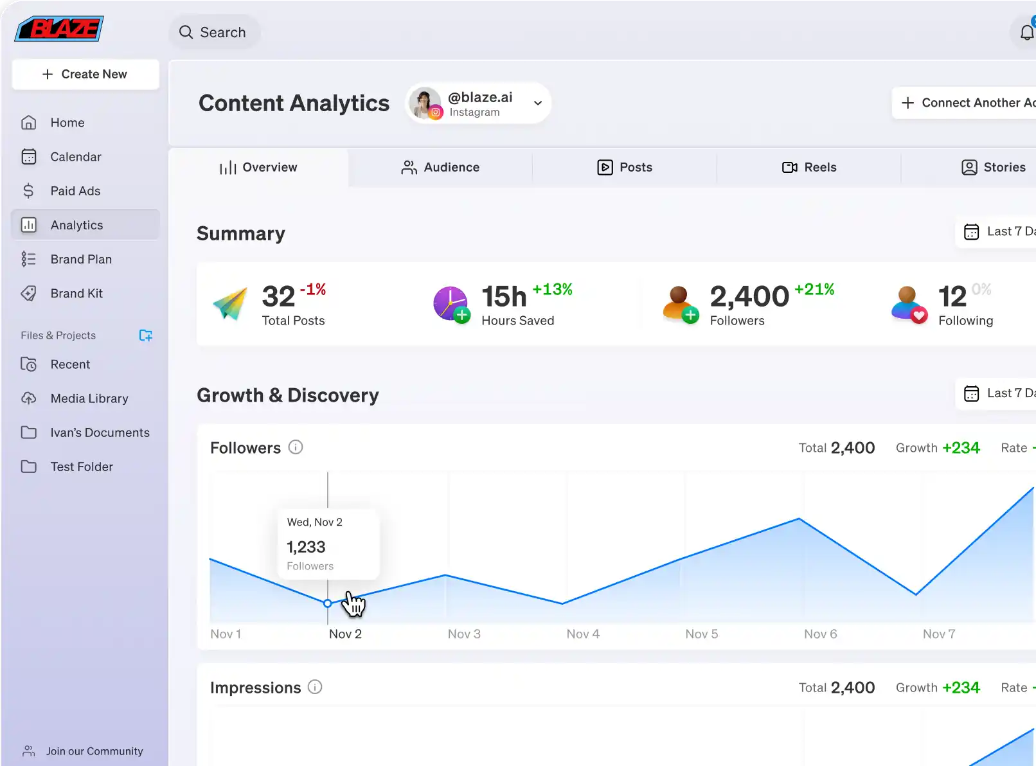Click the Brand Plan list icon
1036x766 pixels.
(28, 259)
